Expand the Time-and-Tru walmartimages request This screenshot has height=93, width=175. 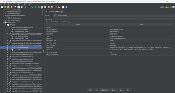[x=8, y=86]
